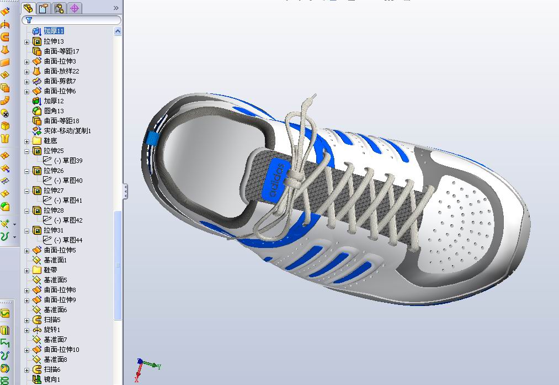
Task: Open the Reference Geometry dropdown arrow
Action: point(14,224)
